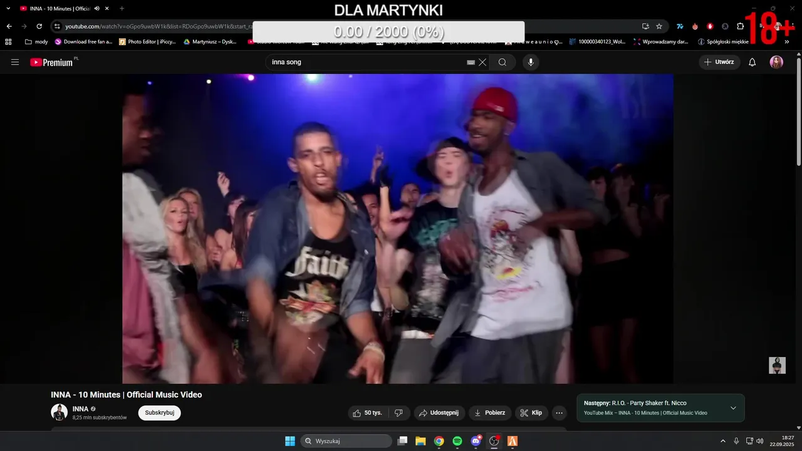Viewport: 802px width, 451px height.
Task: Open Spotify from the taskbar
Action: click(x=457, y=441)
